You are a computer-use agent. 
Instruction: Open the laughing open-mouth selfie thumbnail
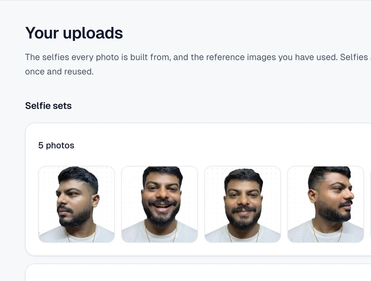click(159, 204)
